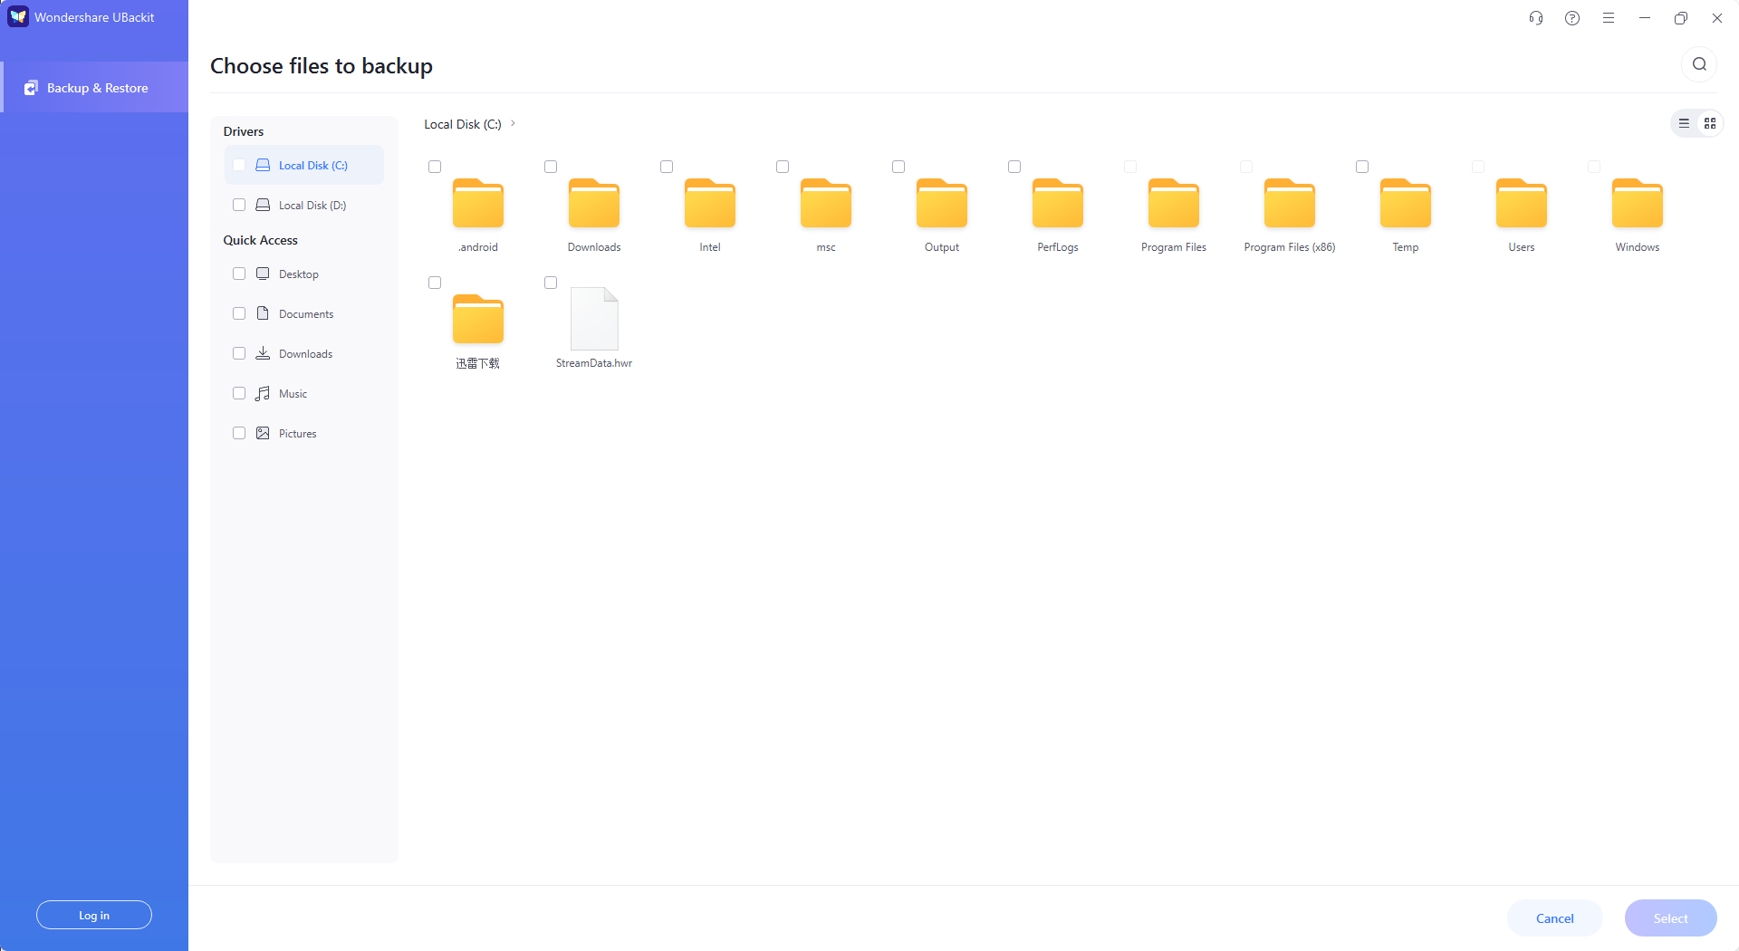The width and height of the screenshot is (1739, 951).
Task: Open the Intel folder icon
Action: point(710,203)
